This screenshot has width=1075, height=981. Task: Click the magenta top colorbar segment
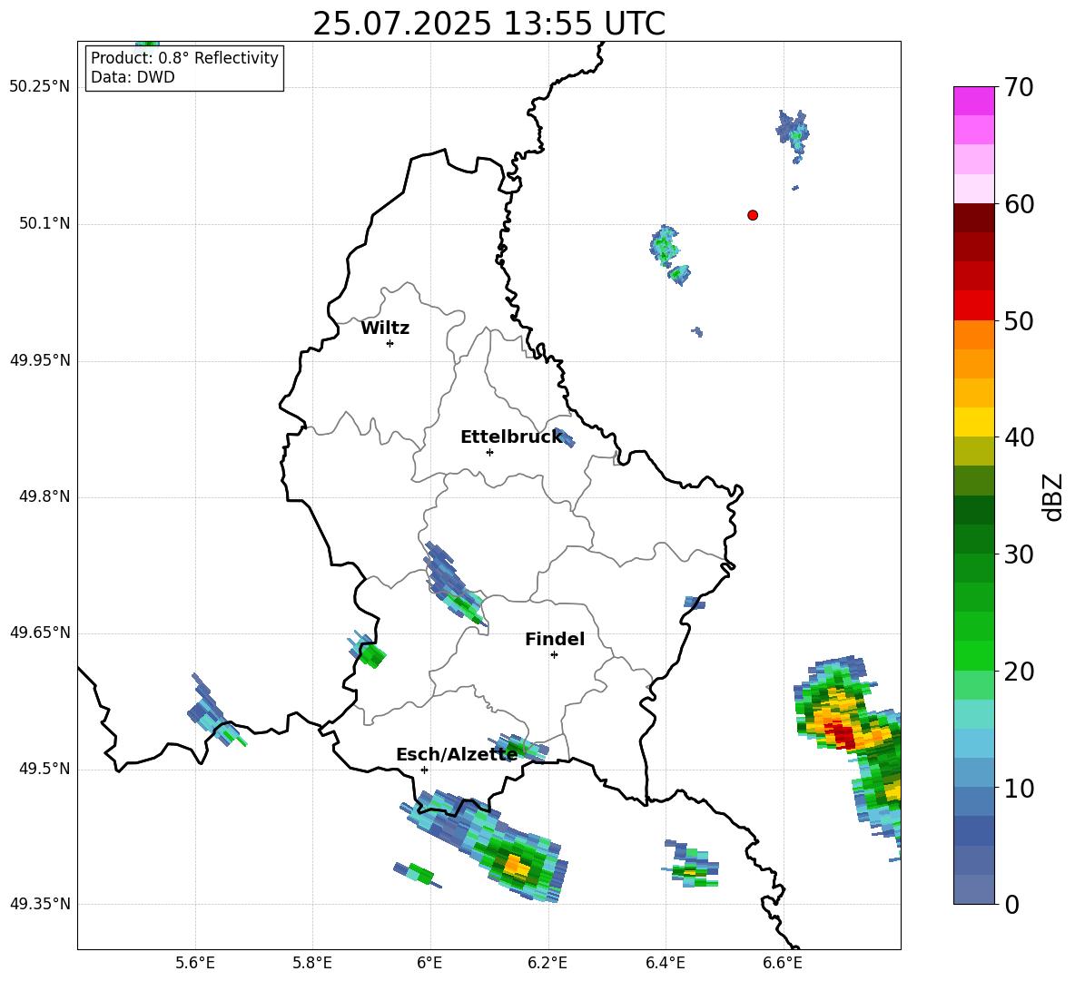pos(973,101)
